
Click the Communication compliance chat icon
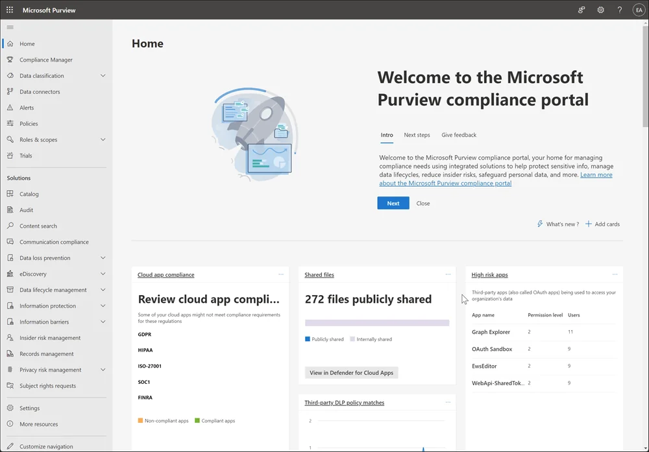pos(10,241)
